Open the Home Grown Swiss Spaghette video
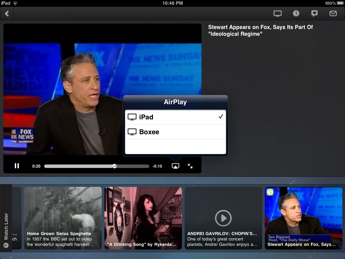This screenshot has width=345, height=259. (63, 218)
